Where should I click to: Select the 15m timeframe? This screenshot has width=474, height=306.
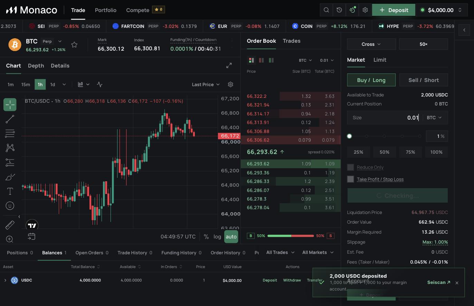point(26,84)
